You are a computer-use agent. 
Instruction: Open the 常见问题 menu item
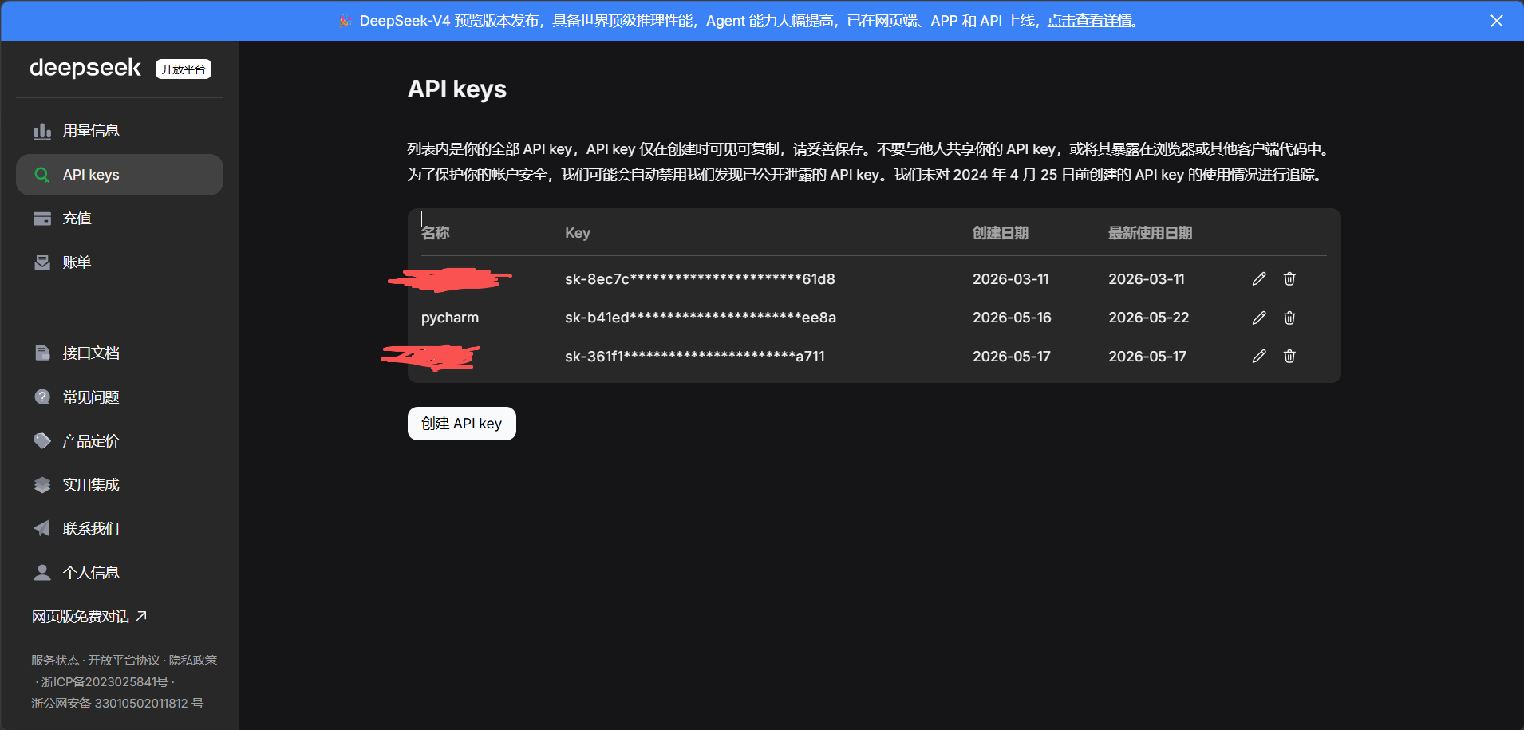tap(120, 397)
